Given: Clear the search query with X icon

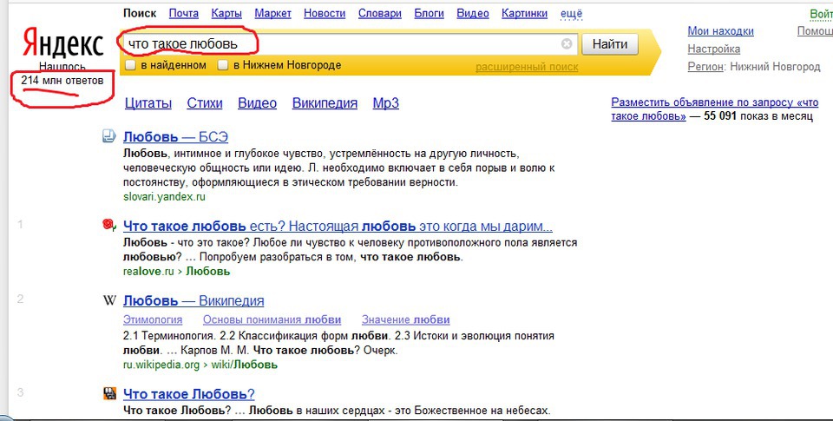Looking at the screenshot, I should coord(567,43).
